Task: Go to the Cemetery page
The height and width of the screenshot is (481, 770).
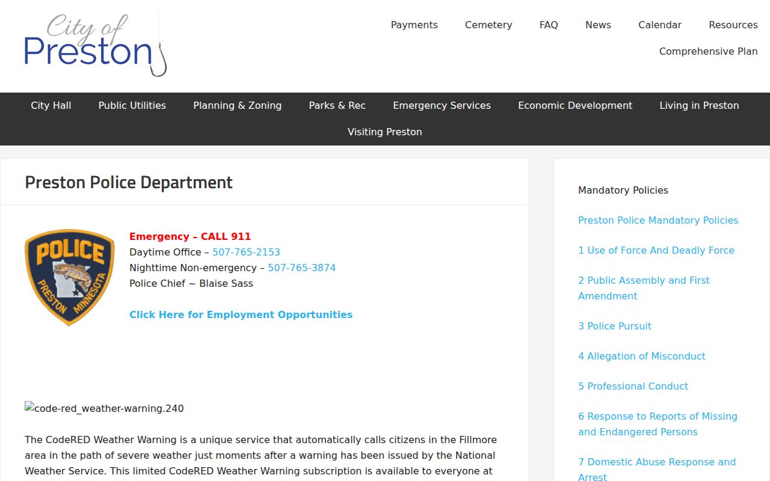Action: click(x=488, y=25)
